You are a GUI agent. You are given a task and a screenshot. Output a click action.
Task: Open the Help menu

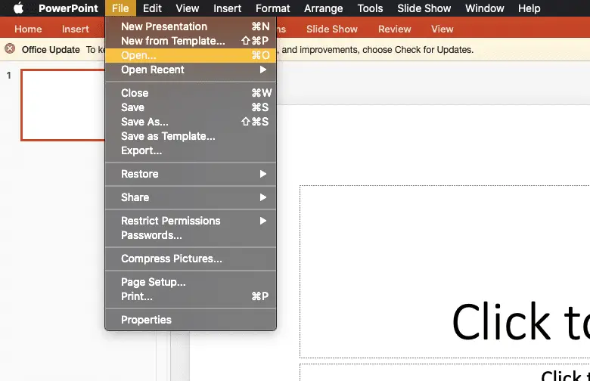click(x=529, y=8)
